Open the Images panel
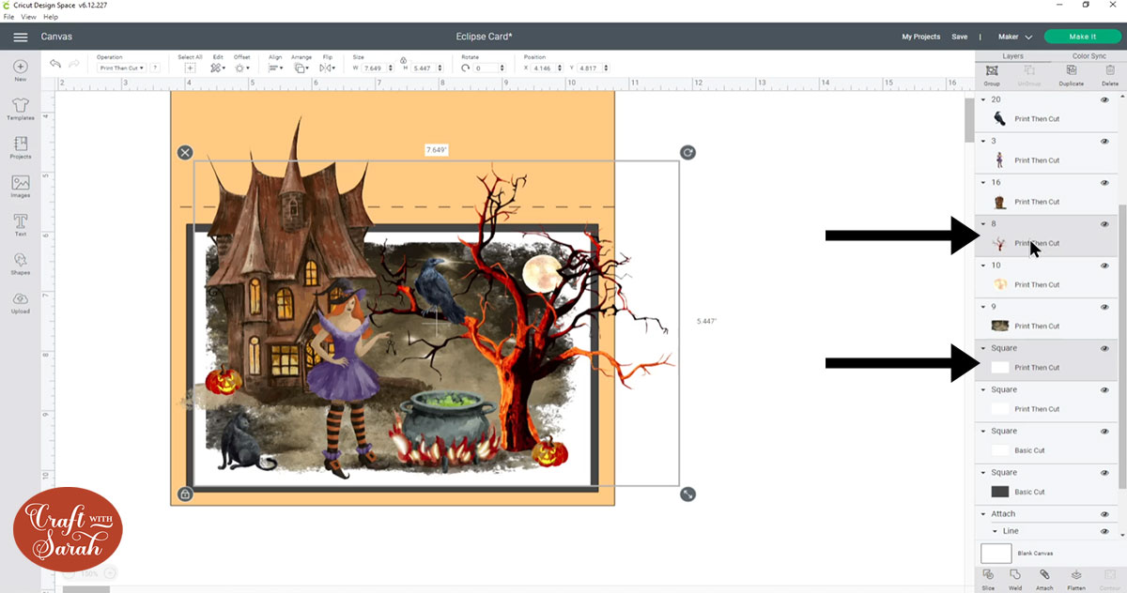Screen dimensions: 1127x593 [x=20, y=185]
